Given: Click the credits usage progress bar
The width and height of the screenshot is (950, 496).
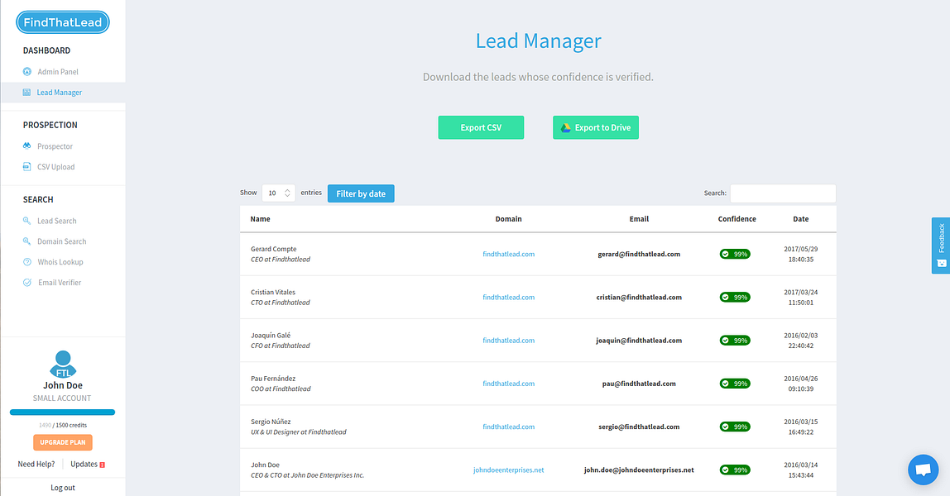Looking at the screenshot, I should pos(62,413).
